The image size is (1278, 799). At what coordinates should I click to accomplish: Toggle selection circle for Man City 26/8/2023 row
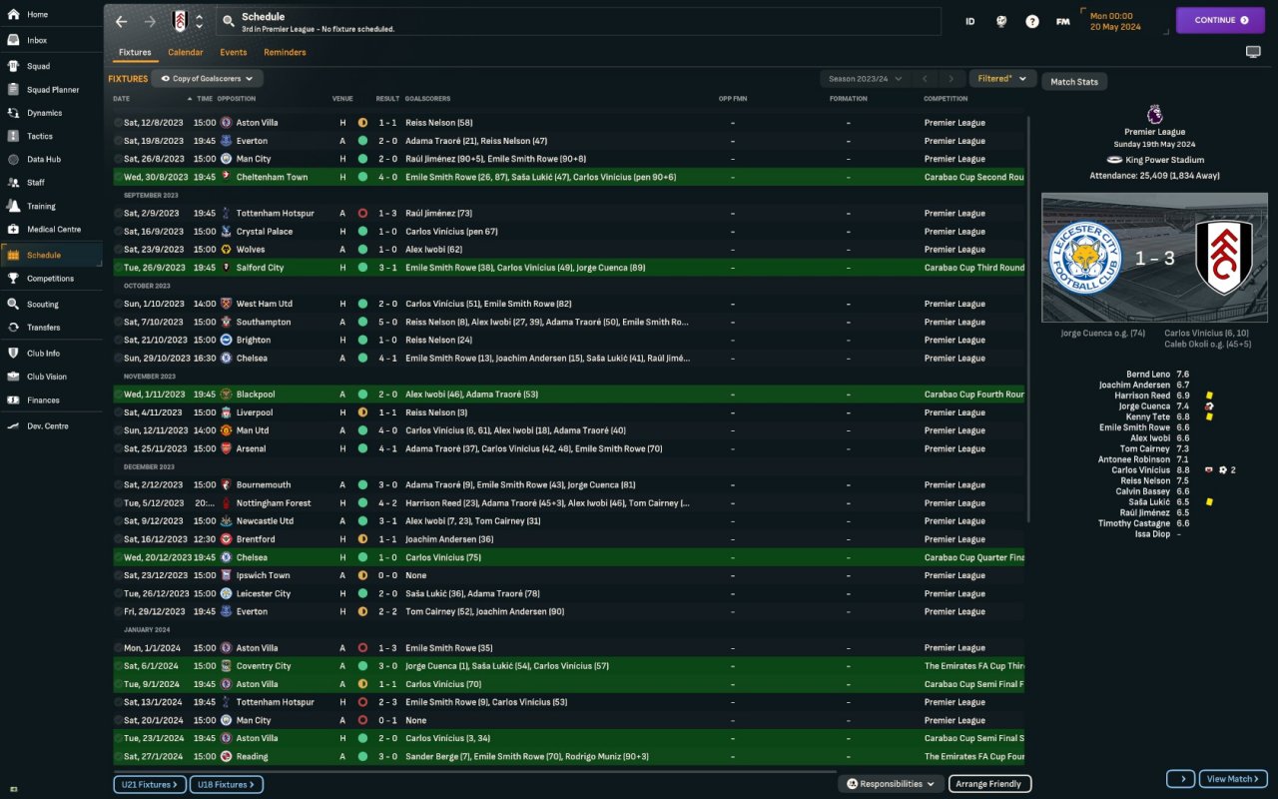[x=118, y=159]
